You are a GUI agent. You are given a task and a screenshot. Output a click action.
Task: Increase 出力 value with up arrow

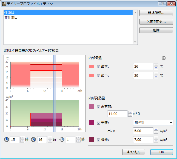click(x=156, y=129)
